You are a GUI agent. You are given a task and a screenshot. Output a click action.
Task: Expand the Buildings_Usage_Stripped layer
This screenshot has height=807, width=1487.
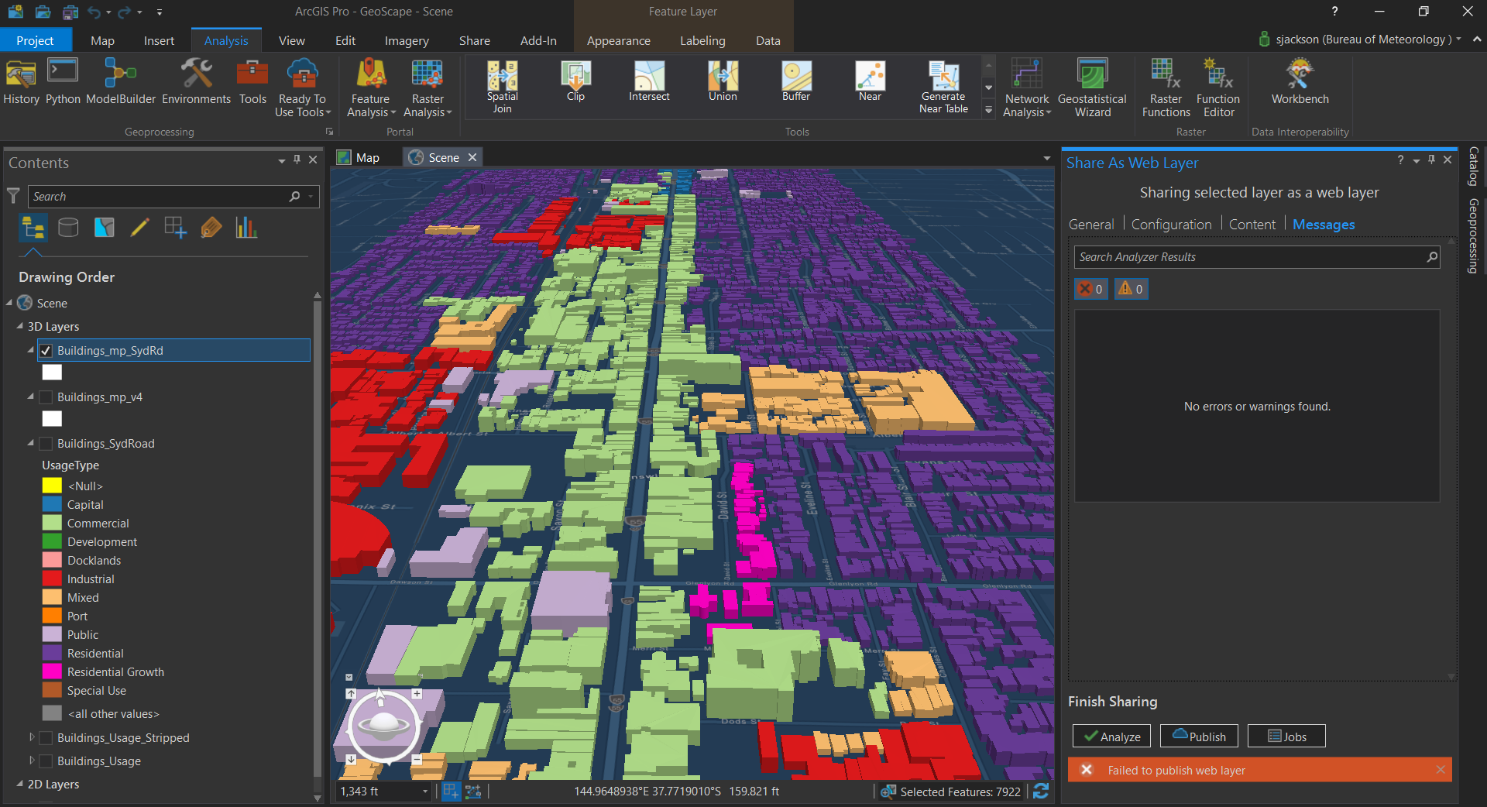[32, 737]
